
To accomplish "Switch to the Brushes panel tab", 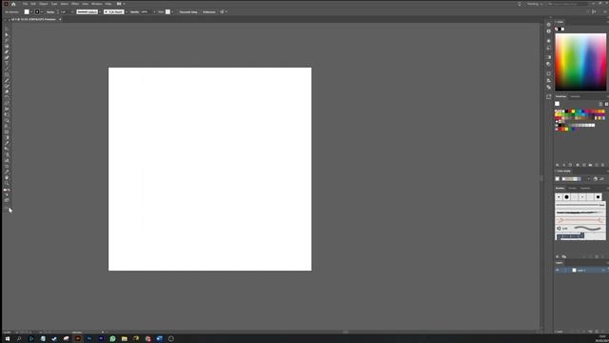I will [x=560, y=189].
